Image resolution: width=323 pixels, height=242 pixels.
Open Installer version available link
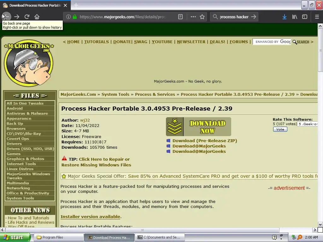[x=90, y=217]
